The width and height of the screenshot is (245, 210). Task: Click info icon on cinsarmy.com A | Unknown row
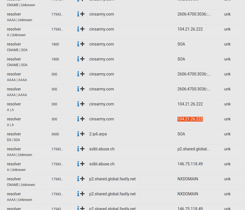78,29
